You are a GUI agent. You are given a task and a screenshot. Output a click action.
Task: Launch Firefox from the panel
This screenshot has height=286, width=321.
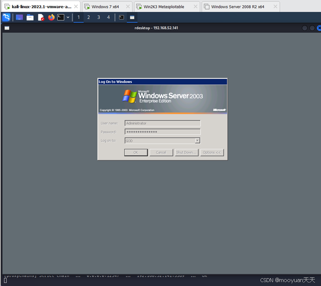click(x=51, y=17)
